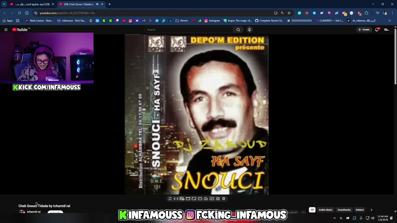
Task: View site information in address bar
Action: pyautogui.click(x=36, y=13)
